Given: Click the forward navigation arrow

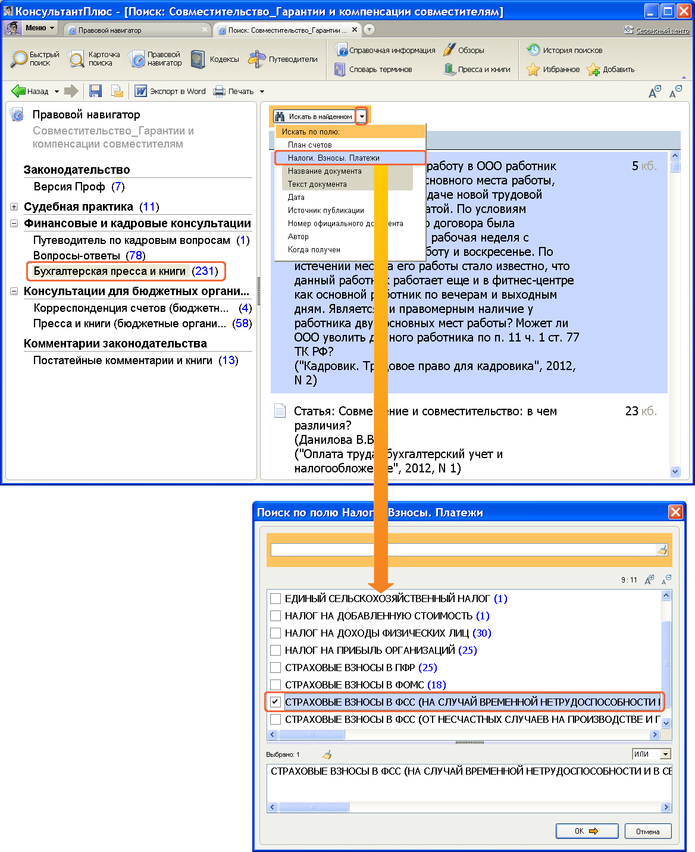Looking at the screenshot, I should [x=71, y=91].
